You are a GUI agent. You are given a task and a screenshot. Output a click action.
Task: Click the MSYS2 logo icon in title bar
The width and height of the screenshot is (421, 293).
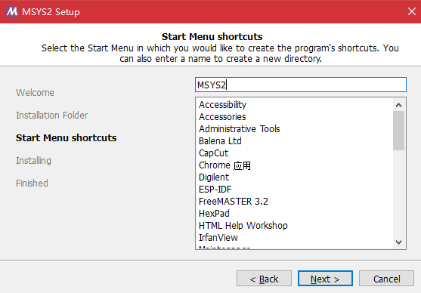pyautogui.click(x=12, y=12)
